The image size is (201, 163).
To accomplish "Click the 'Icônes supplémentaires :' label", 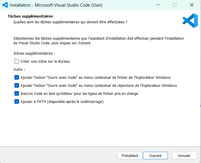I will click(34, 53).
